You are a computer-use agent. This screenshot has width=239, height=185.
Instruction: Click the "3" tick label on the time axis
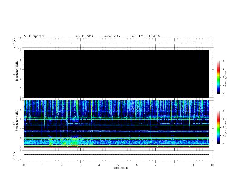(80, 165)
